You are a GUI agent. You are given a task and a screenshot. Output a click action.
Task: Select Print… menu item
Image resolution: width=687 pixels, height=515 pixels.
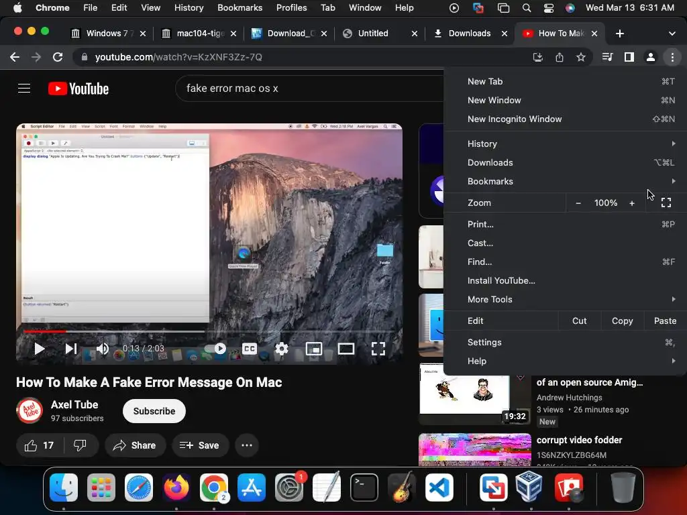point(565,224)
